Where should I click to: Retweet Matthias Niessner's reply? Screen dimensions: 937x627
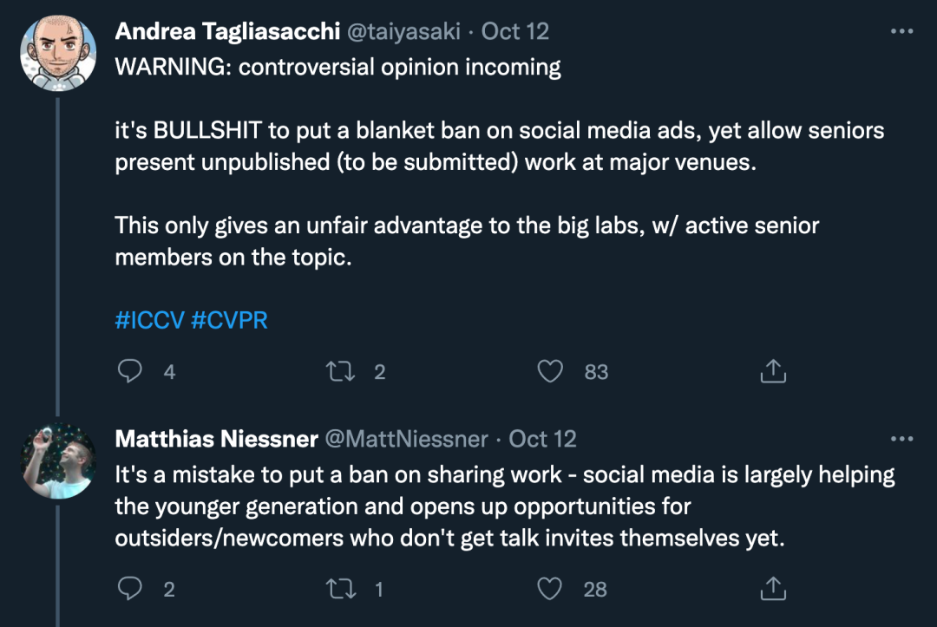(339, 590)
